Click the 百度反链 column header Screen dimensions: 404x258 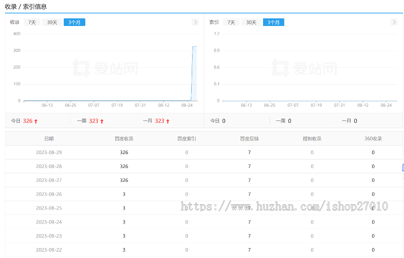pyautogui.click(x=249, y=139)
